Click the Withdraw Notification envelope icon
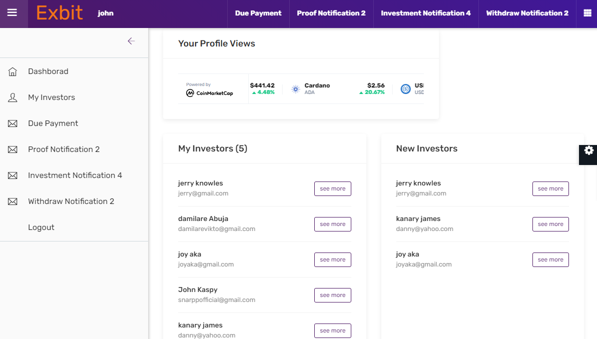597x339 pixels. pyautogui.click(x=12, y=201)
